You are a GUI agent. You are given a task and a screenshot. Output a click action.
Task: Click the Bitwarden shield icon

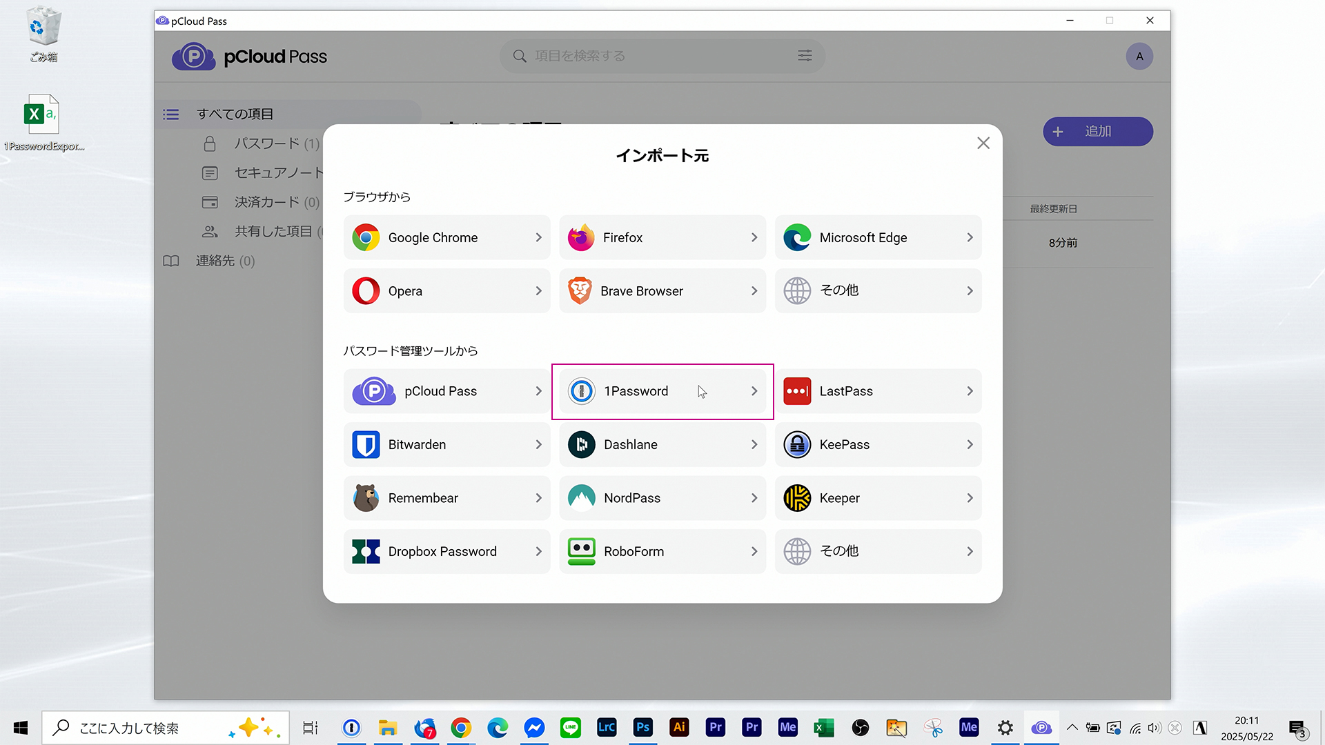coord(366,445)
